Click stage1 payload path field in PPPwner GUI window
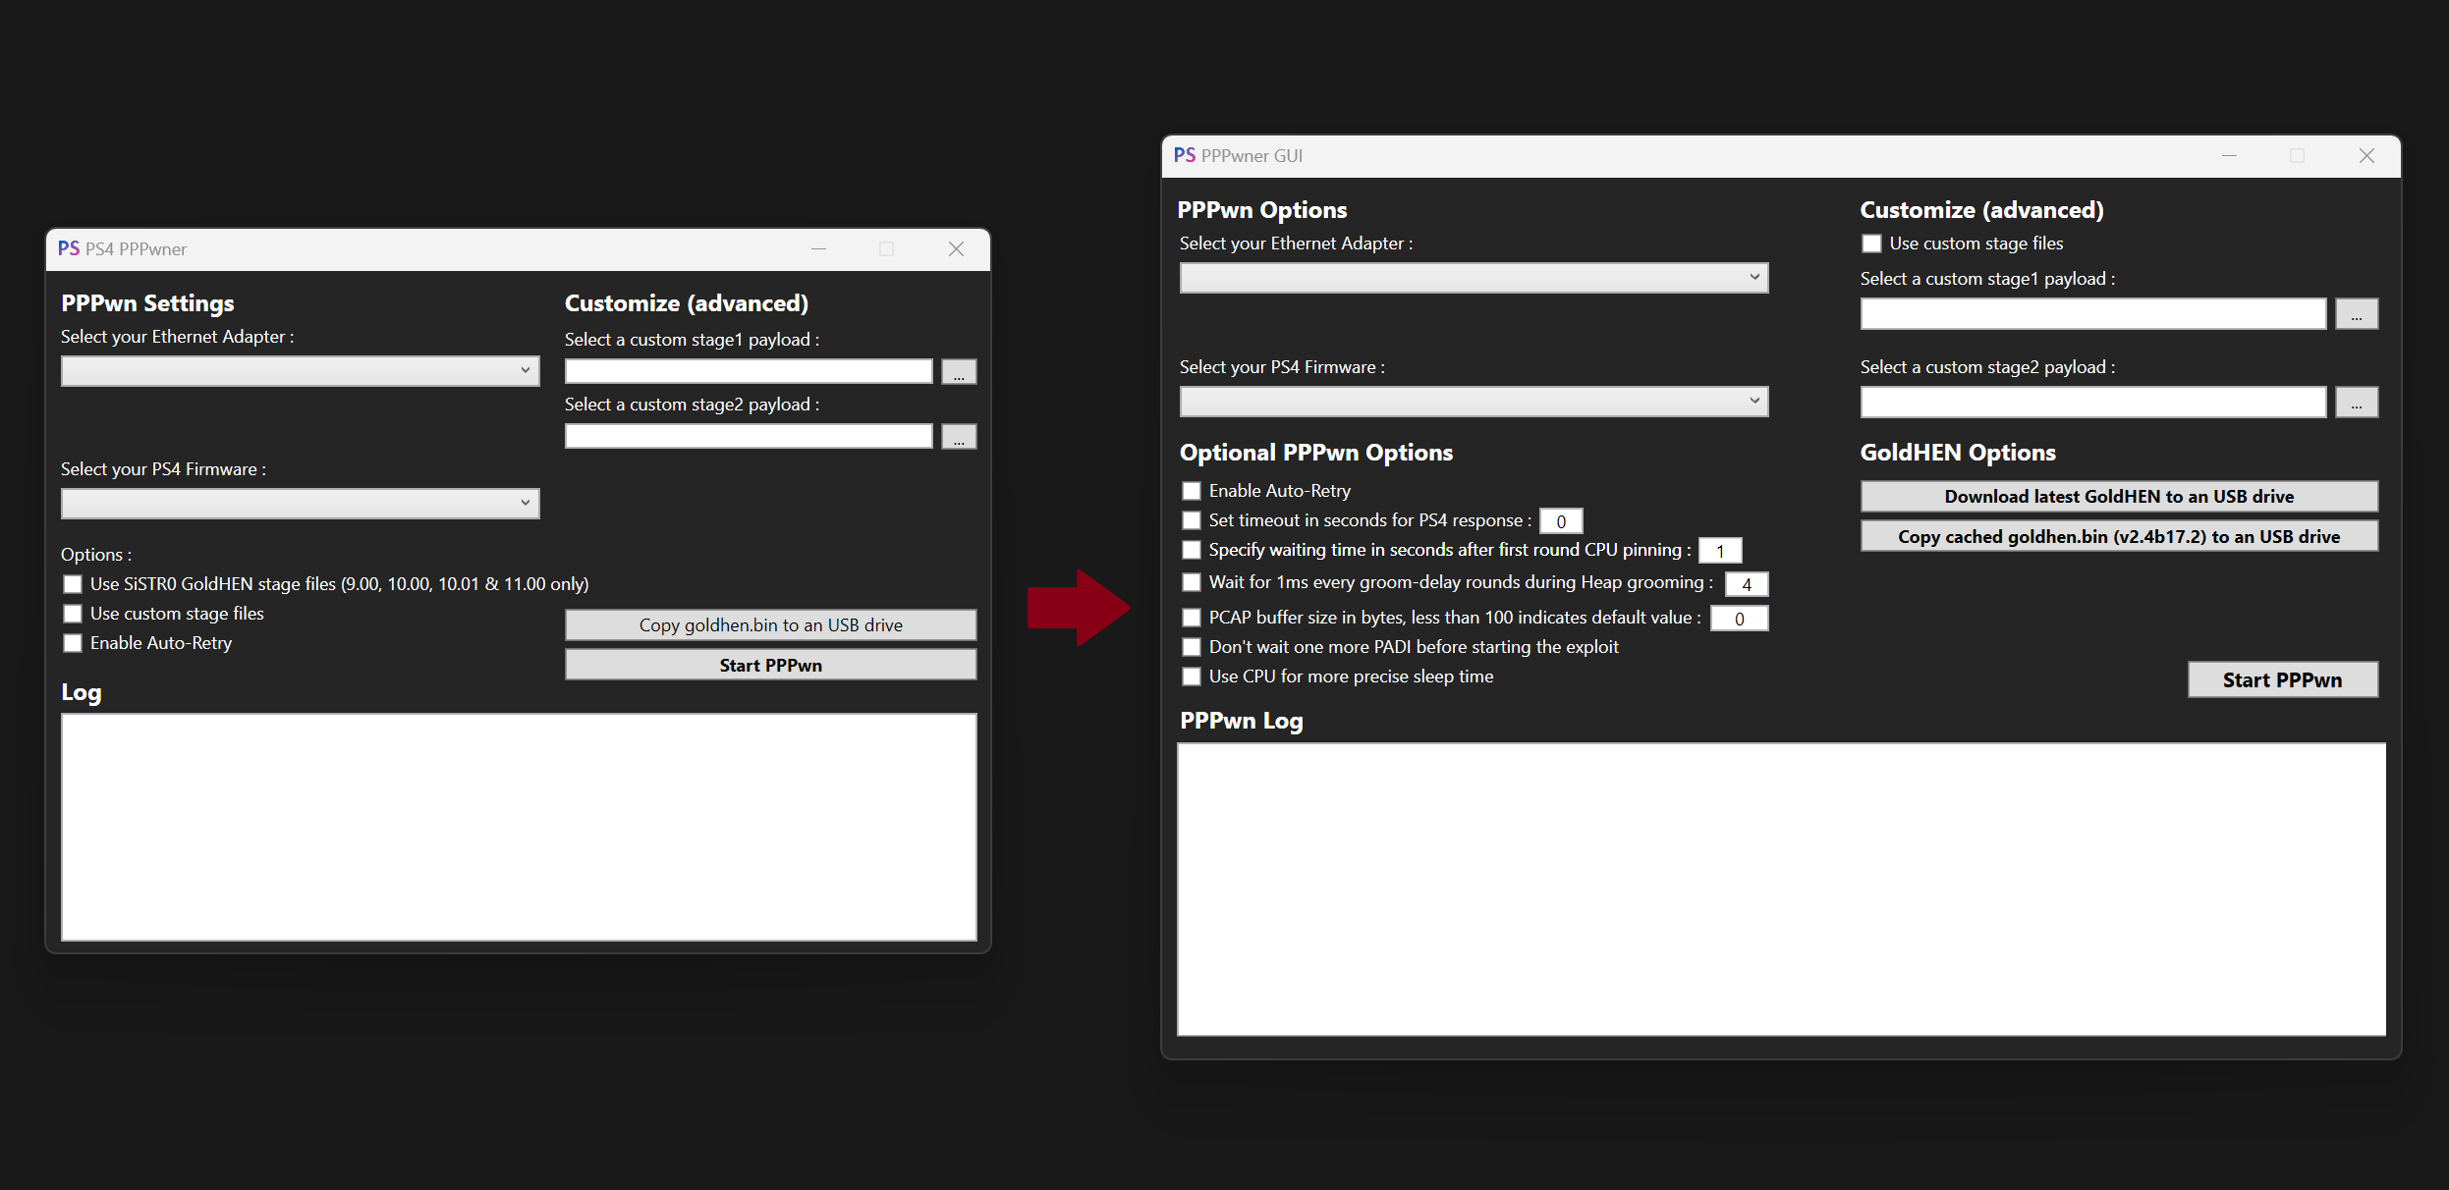2449x1190 pixels. click(x=2093, y=314)
